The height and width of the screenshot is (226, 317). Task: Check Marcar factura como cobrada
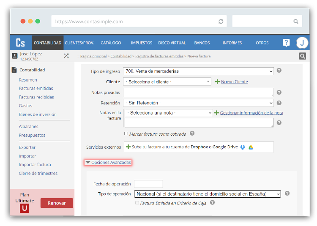tap(126, 134)
